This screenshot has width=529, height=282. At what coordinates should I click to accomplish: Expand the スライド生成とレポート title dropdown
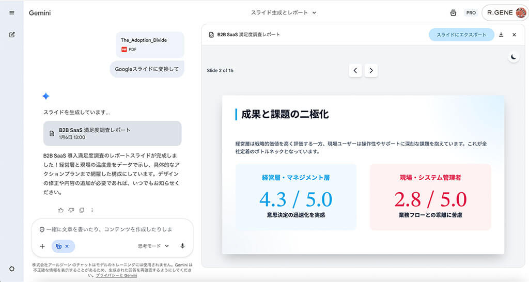pyautogui.click(x=284, y=12)
